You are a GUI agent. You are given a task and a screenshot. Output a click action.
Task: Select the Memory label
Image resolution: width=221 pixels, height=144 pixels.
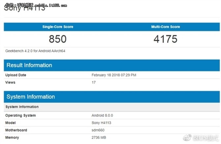coord(12,137)
